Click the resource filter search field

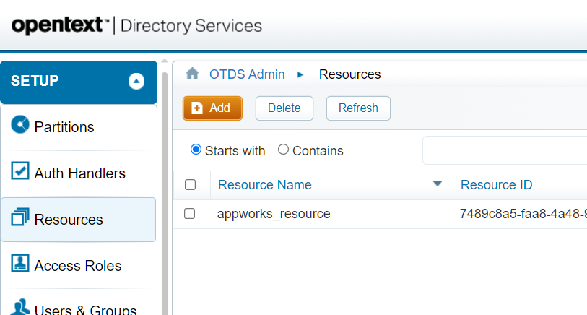tap(505, 150)
